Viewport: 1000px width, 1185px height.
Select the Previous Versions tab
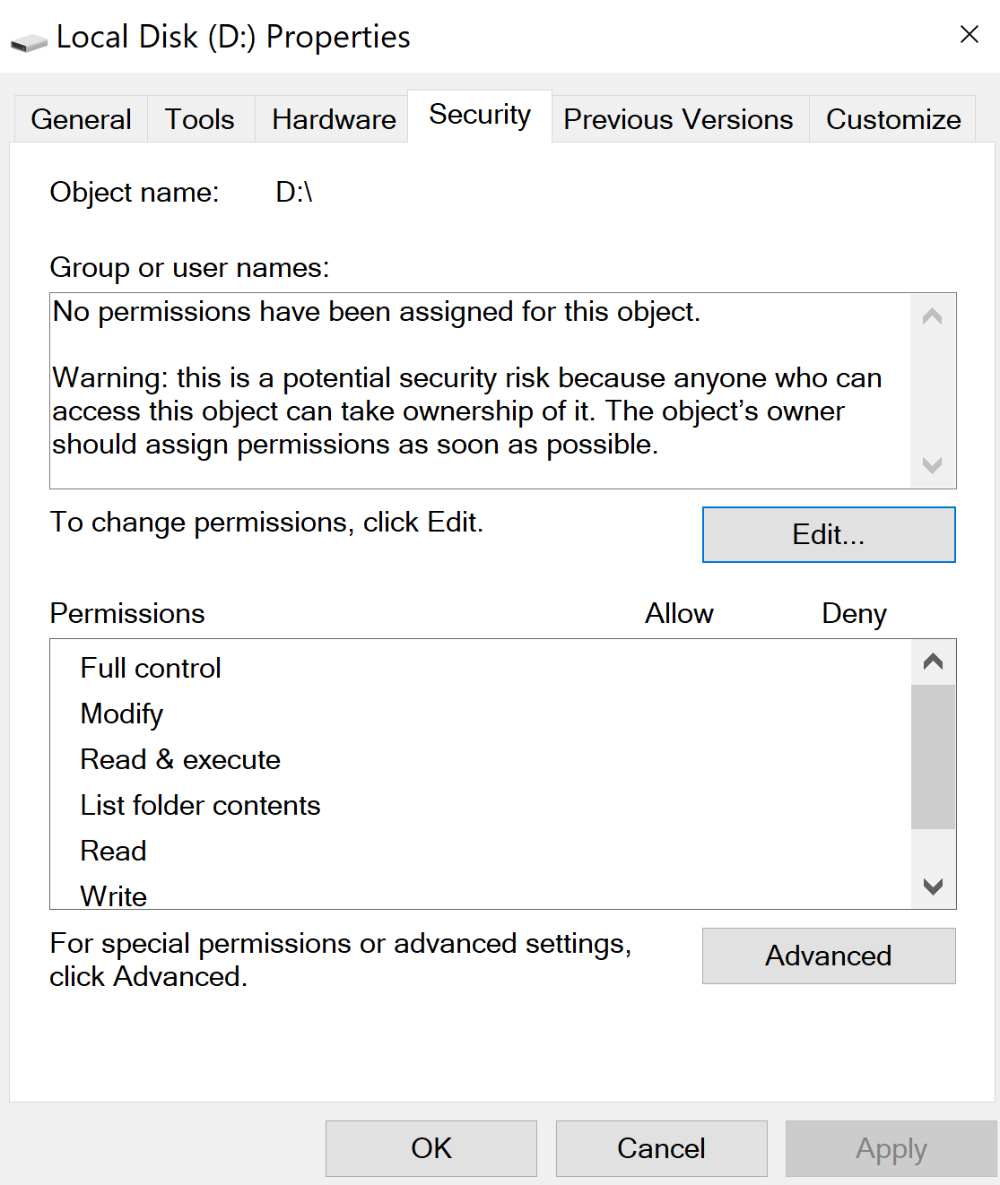678,119
